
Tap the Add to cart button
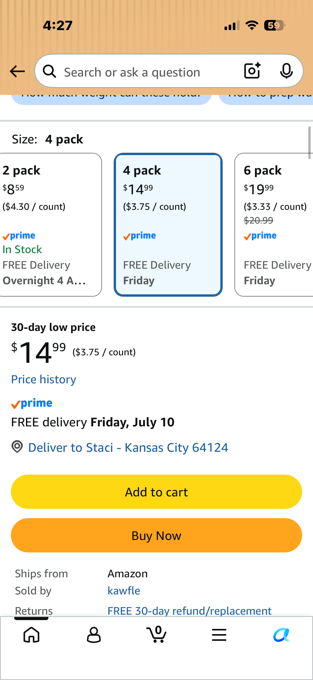pyautogui.click(x=156, y=492)
